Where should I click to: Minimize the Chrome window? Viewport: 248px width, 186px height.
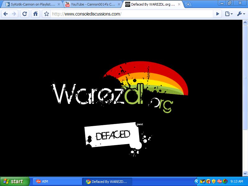click(x=222, y=3)
